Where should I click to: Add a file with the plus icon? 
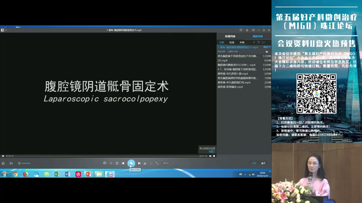pyautogui.click(x=254, y=42)
